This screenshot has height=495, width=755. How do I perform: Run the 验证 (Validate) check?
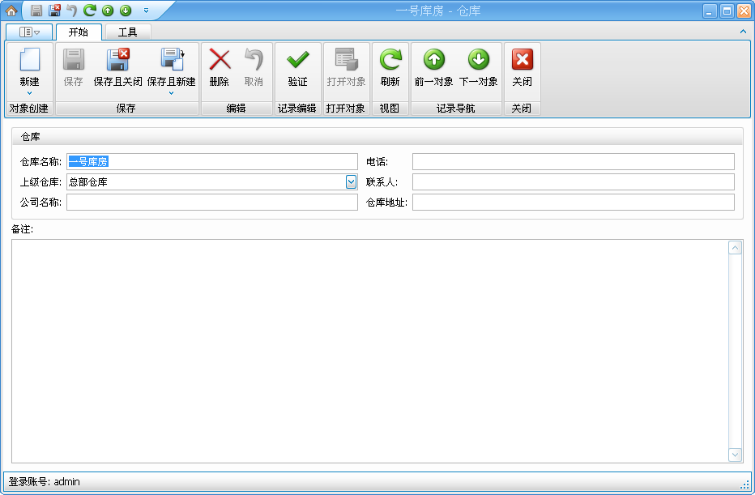297,62
